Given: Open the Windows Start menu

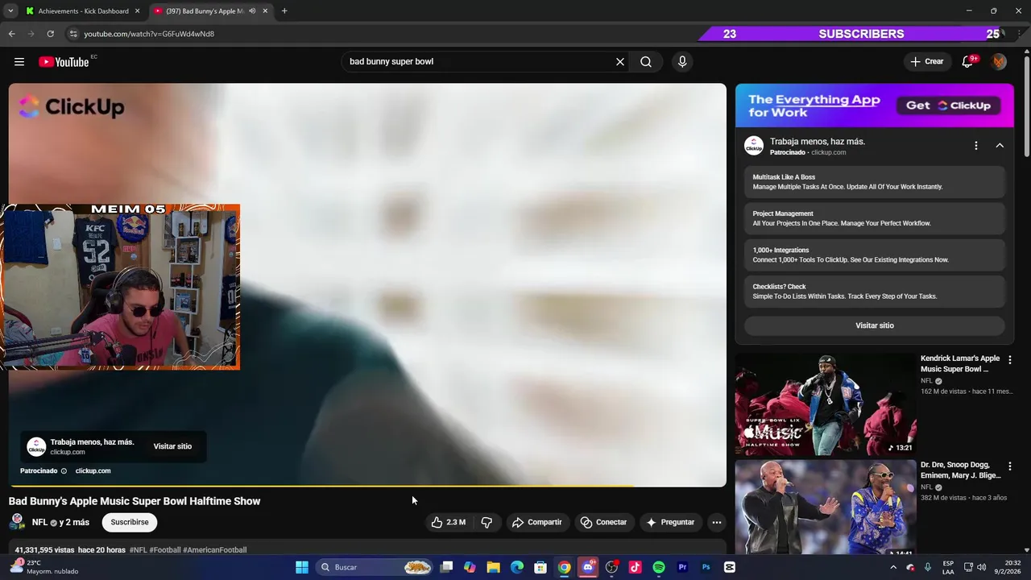Looking at the screenshot, I should 302,567.
